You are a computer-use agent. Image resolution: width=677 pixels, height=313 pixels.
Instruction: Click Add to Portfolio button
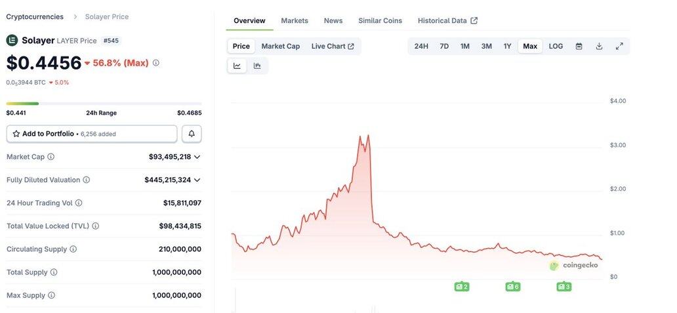coord(92,134)
